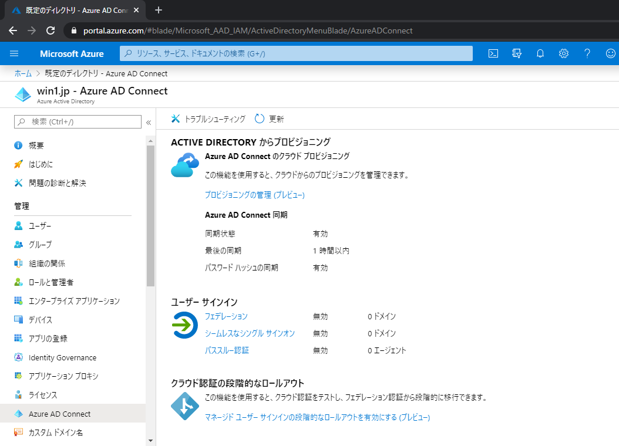Click the Azure resource search box
The image size is (619, 446).
click(x=296, y=53)
